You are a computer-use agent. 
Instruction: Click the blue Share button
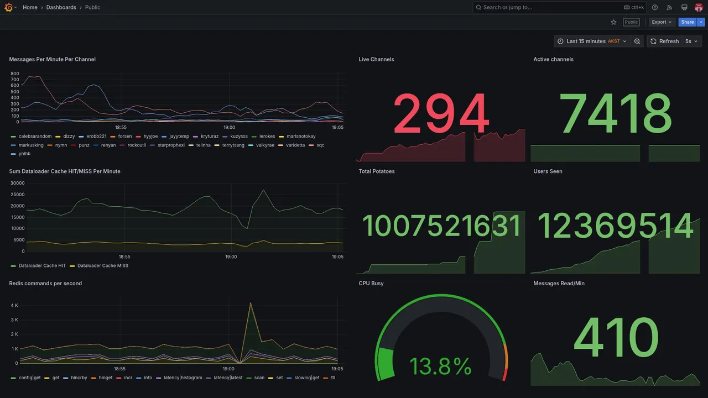point(688,22)
